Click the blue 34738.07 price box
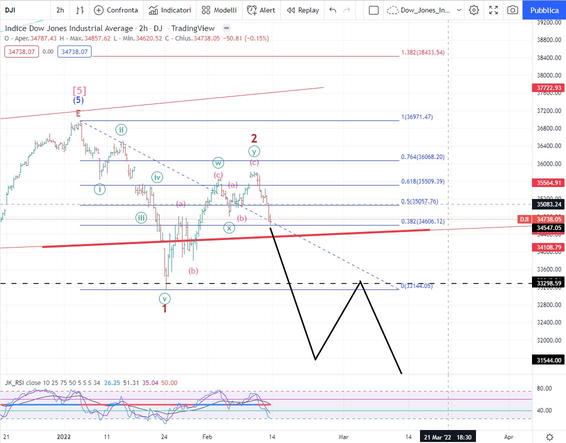 [x=74, y=51]
